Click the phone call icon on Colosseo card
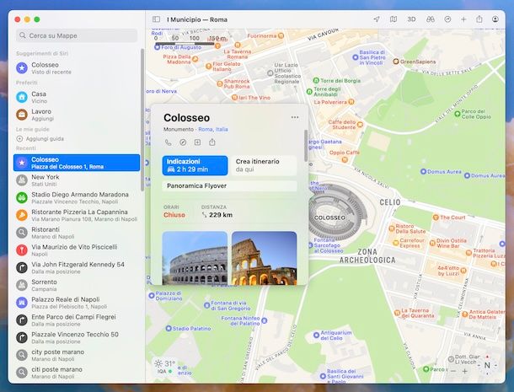The image size is (514, 392). (169, 142)
